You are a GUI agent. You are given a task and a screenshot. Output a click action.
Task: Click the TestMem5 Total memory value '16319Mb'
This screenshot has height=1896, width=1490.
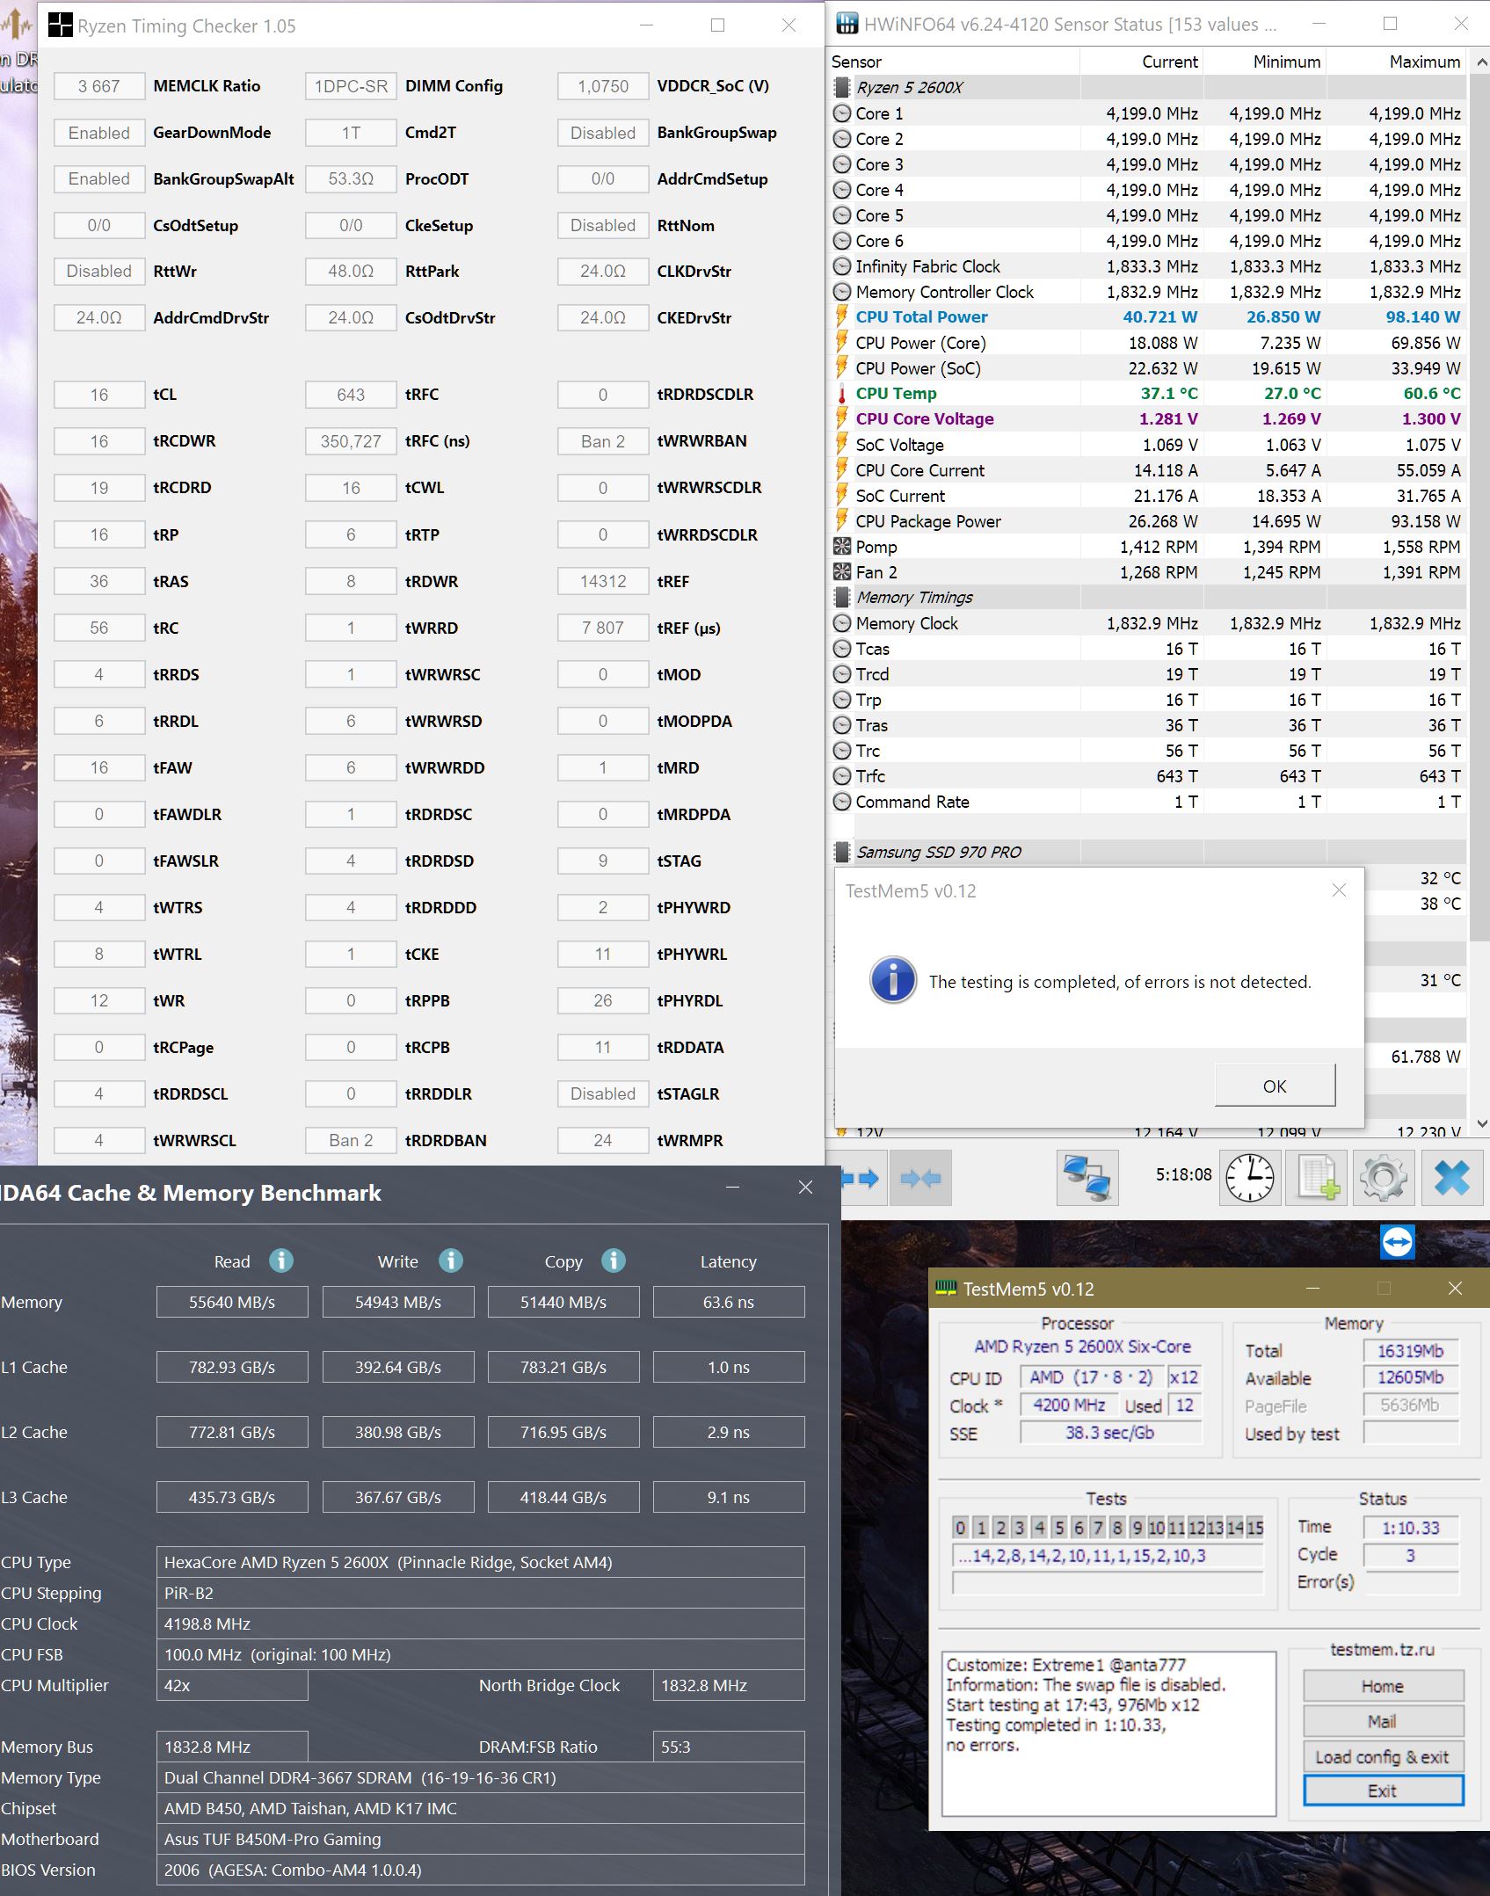[1411, 1351]
